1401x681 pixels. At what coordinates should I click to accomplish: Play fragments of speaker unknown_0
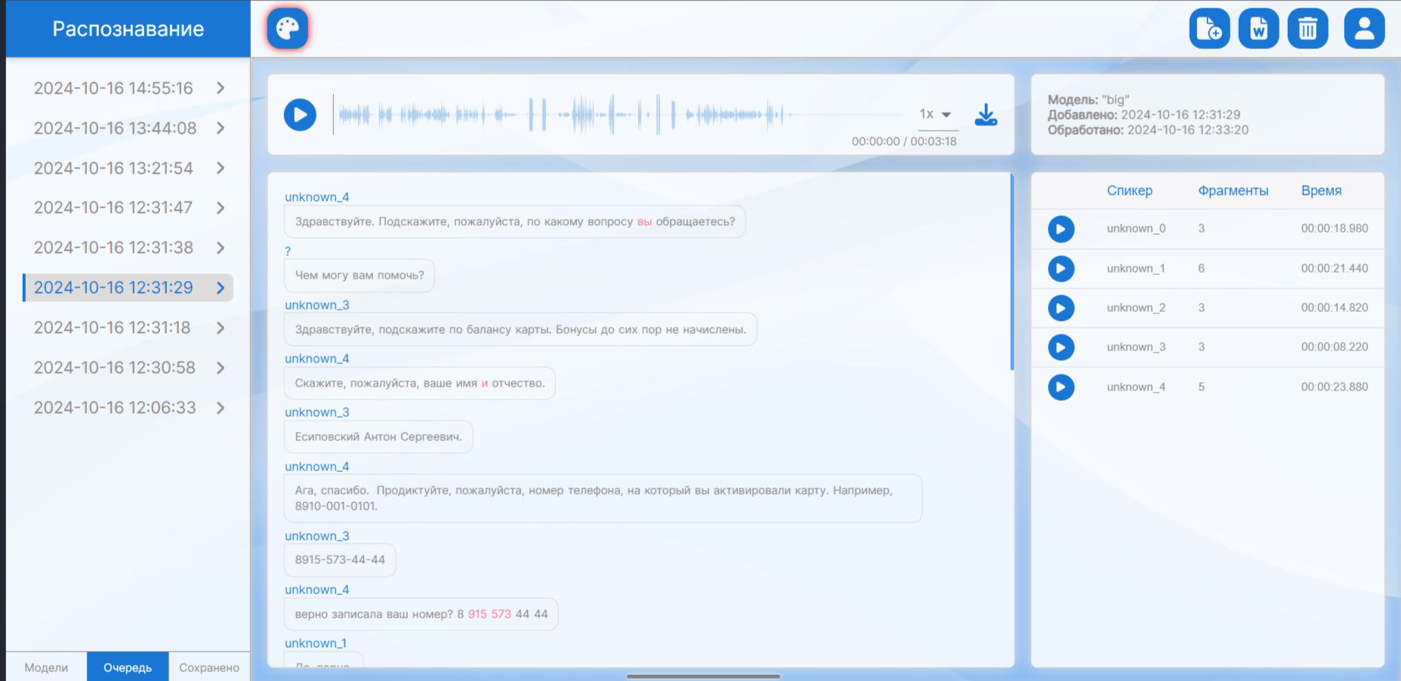1060,229
